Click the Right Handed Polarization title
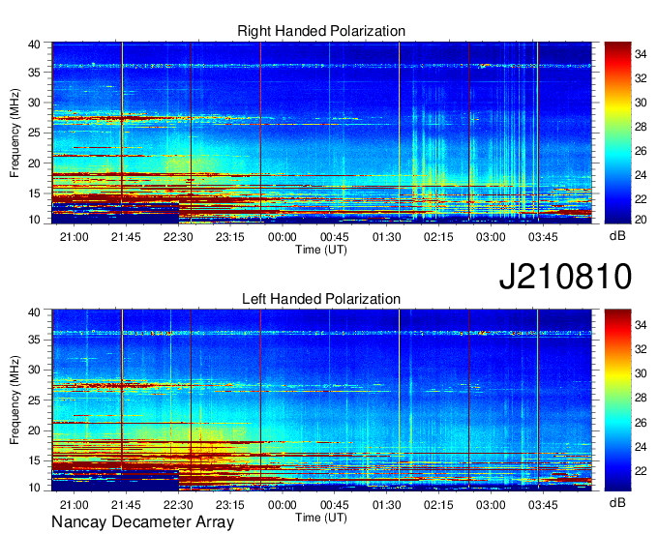Image resolution: width=658 pixels, height=534 pixels. point(321,31)
